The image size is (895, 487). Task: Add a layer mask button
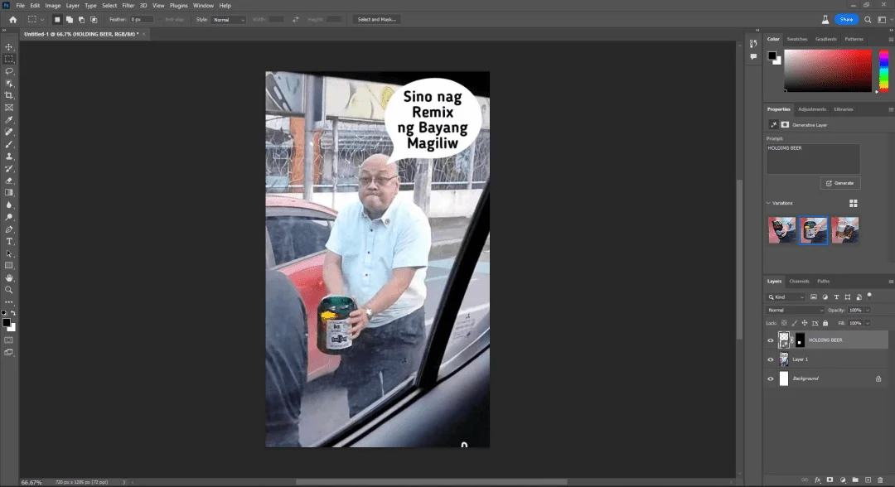(830, 480)
